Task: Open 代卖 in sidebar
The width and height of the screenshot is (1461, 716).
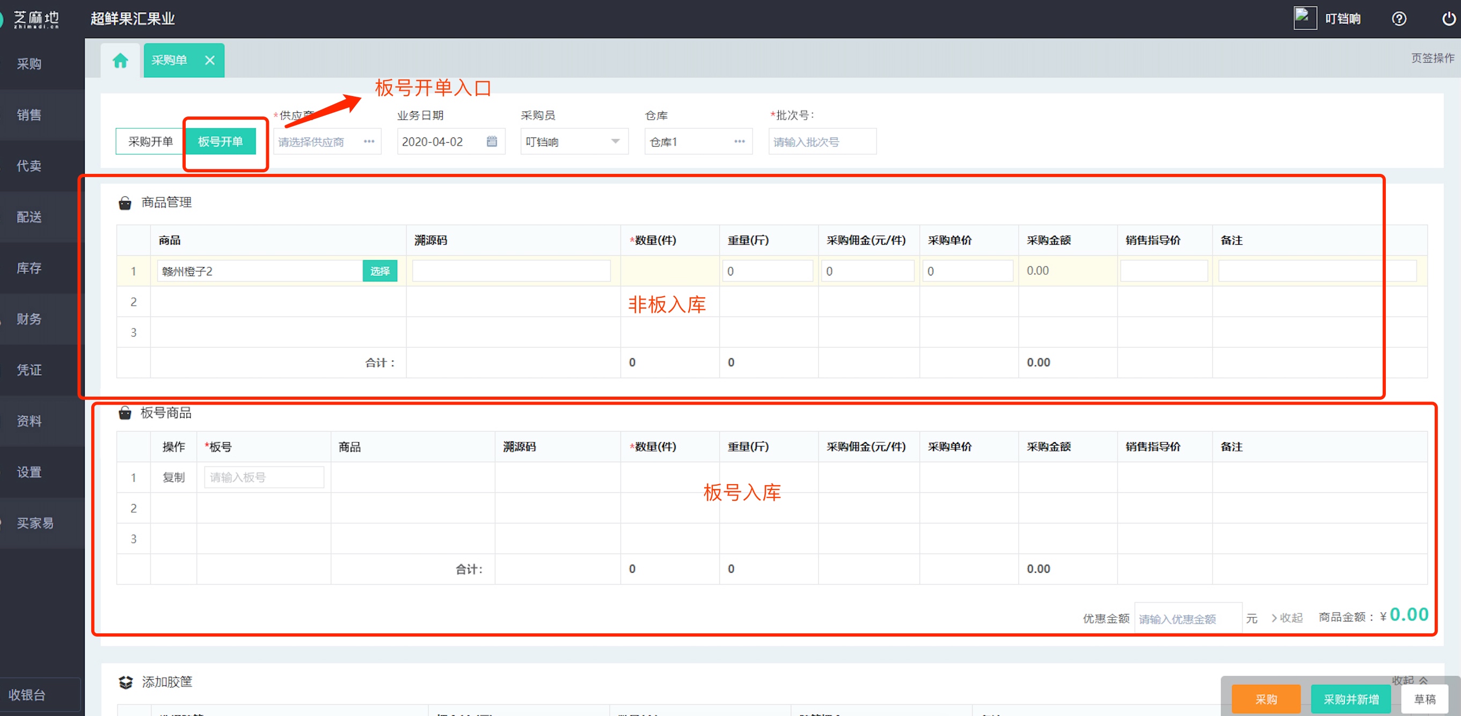Action: click(x=30, y=166)
